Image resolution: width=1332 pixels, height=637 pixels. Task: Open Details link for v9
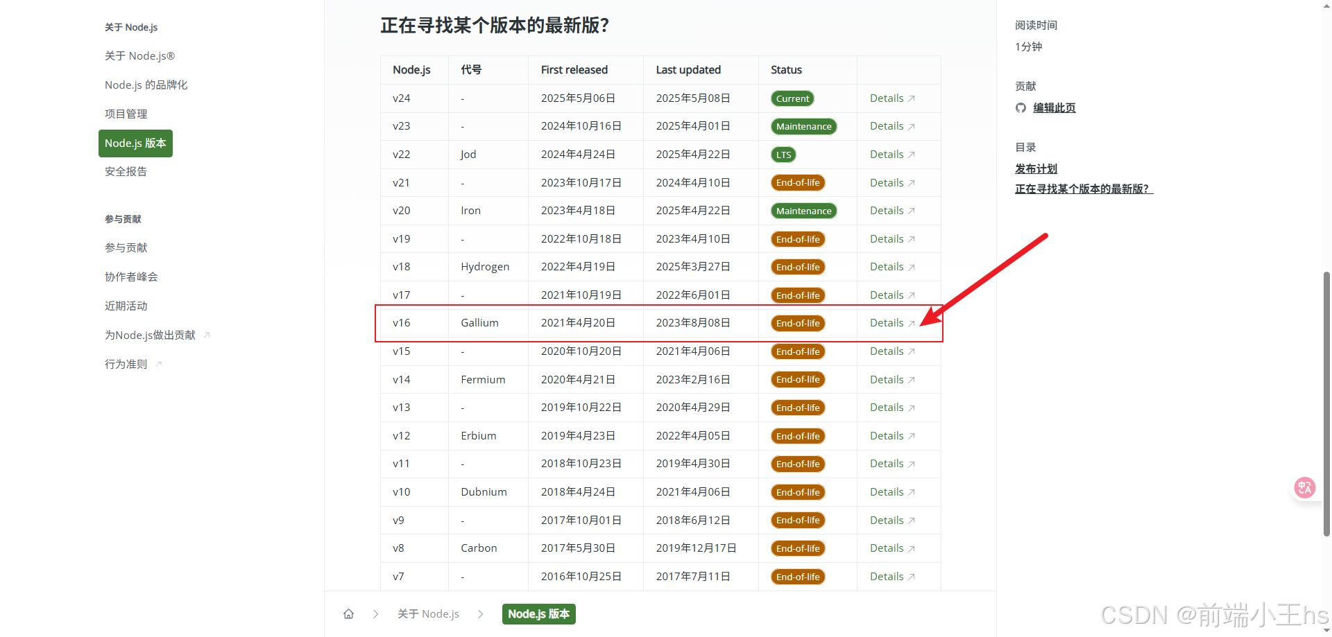coord(892,521)
